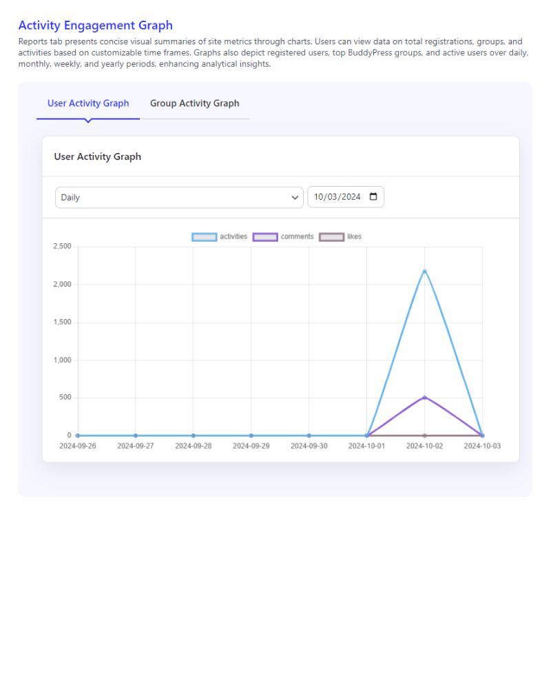Click the data point at 2024-09-30
The width and height of the screenshot is (551, 689).
tap(309, 435)
